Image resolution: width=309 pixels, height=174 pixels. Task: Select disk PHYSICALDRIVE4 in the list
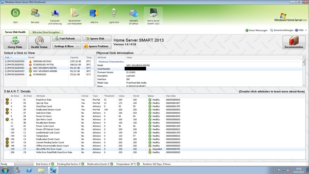pyautogui.click(x=49, y=75)
